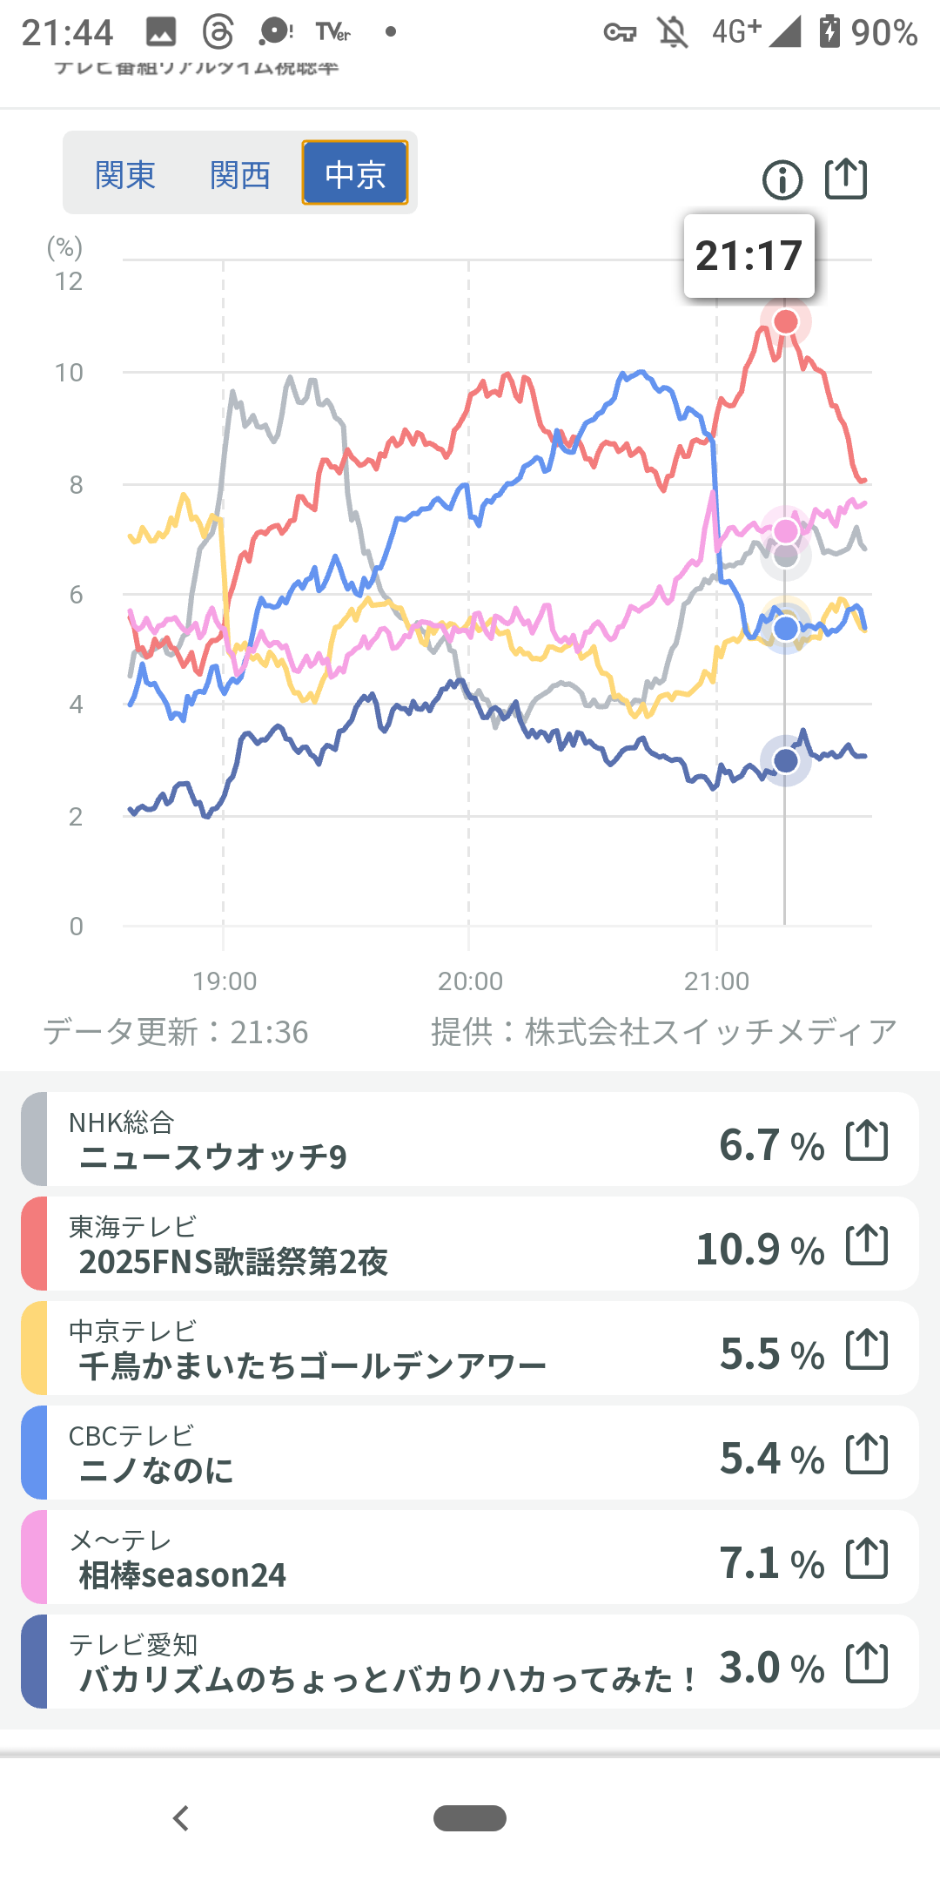Open the chart info icon
Screen dimensions: 940x1881
(782, 180)
